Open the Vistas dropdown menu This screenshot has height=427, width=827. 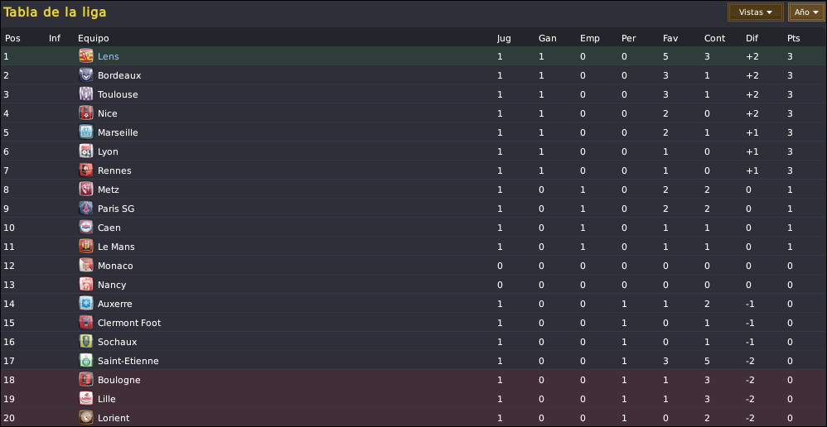tap(755, 12)
